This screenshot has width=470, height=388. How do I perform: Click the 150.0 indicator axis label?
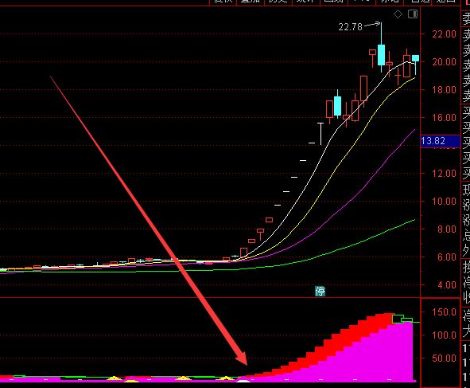(x=444, y=312)
